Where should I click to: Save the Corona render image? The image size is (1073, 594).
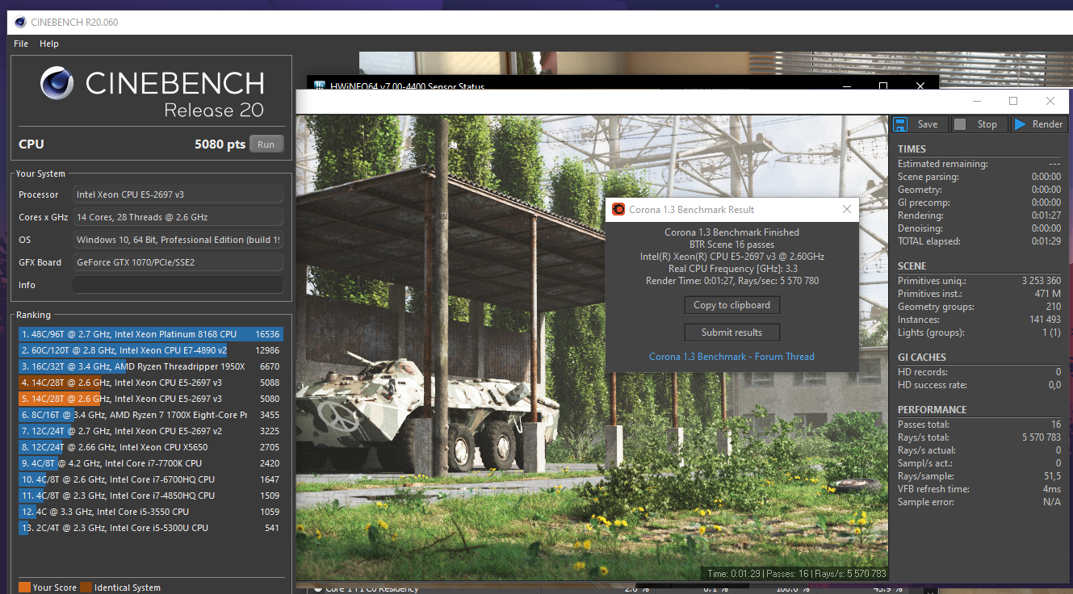(919, 124)
